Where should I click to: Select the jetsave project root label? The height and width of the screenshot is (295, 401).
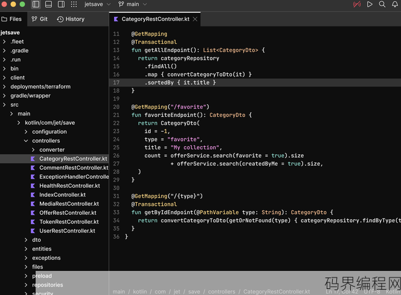pyautogui.click(x=10, y=33)
